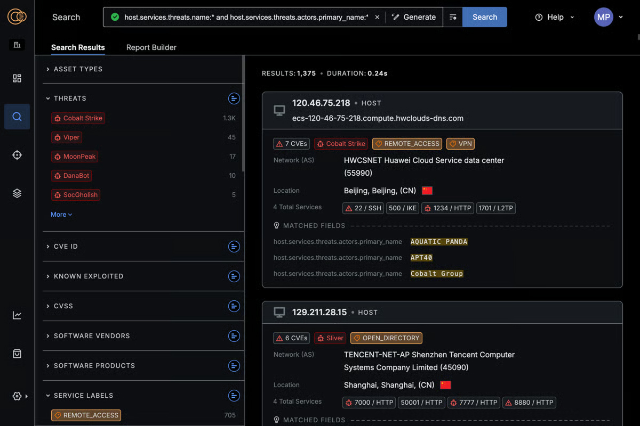This screenshot has height=426, width=640.
Task: Open host 120.46.75.218 details link
Action: pyautogui.click(x=321, y=103)
